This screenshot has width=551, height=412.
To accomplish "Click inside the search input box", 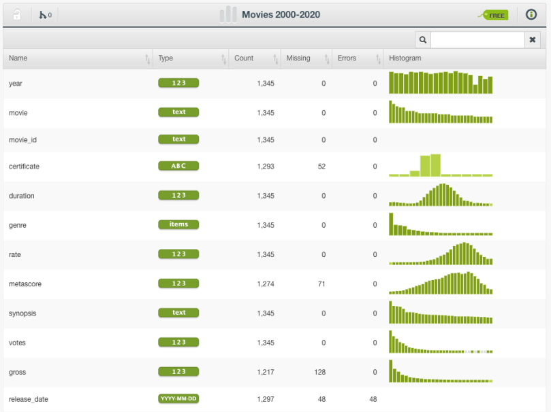I will [477, 39].
